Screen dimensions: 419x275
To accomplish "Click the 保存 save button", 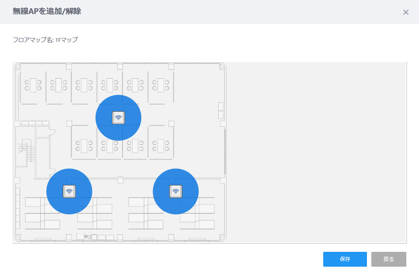I will (x=345, y=259).
